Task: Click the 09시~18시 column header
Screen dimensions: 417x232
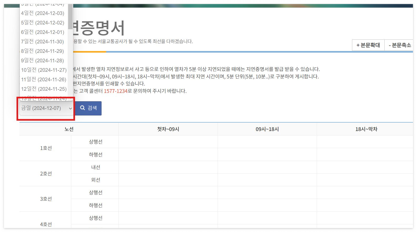Action: click(267, 129)
